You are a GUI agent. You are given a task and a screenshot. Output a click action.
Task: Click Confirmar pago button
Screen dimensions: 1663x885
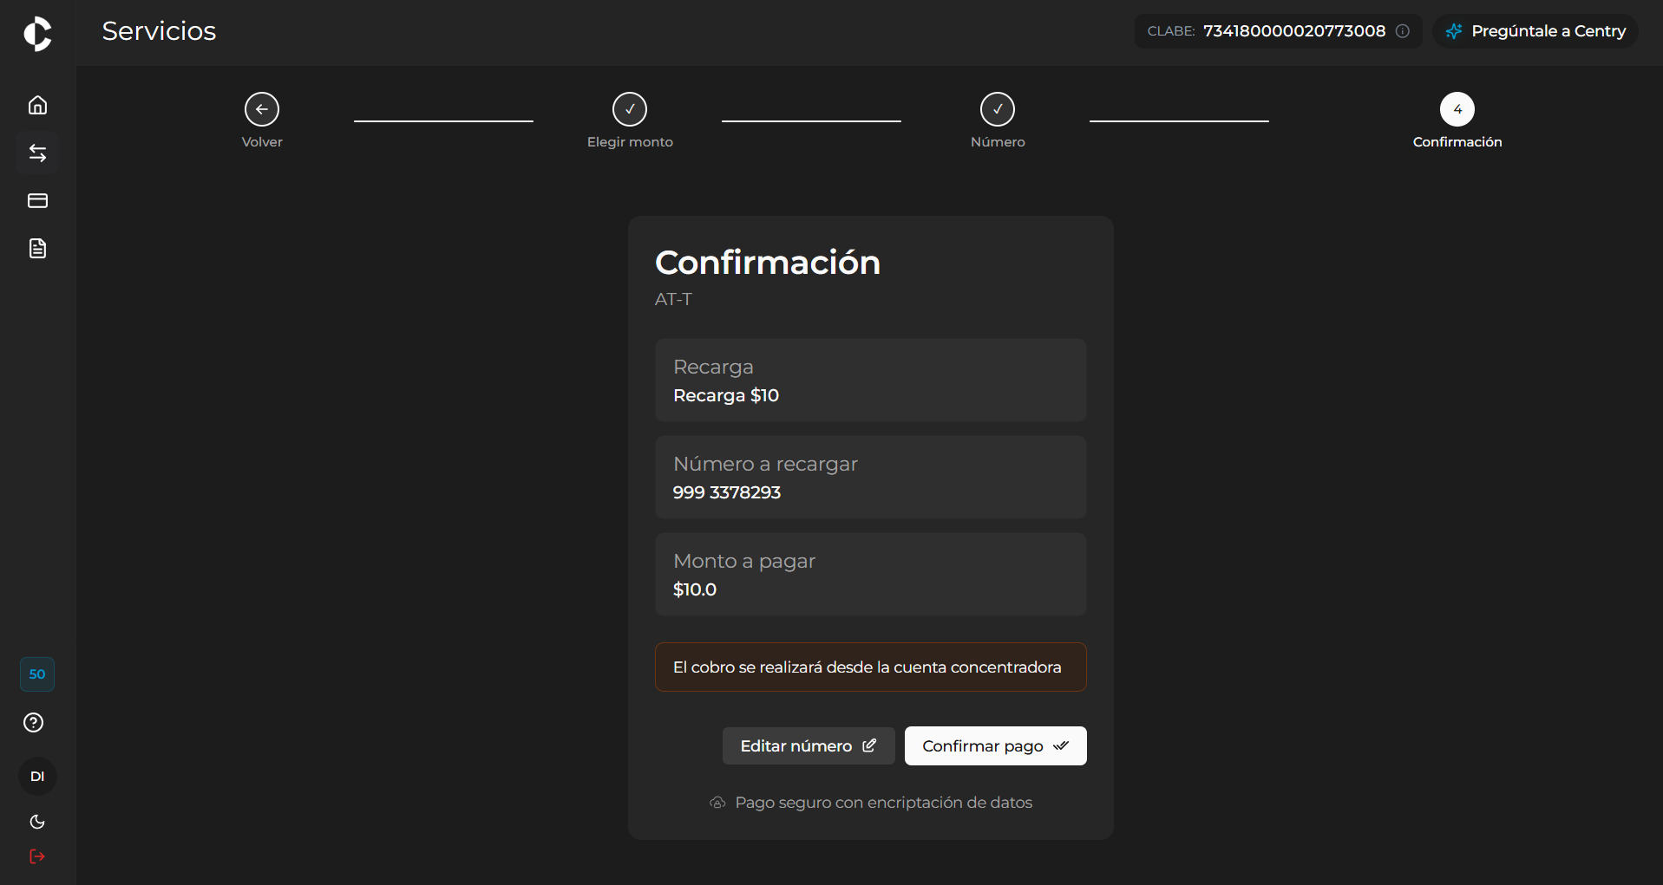coord(996,746)
